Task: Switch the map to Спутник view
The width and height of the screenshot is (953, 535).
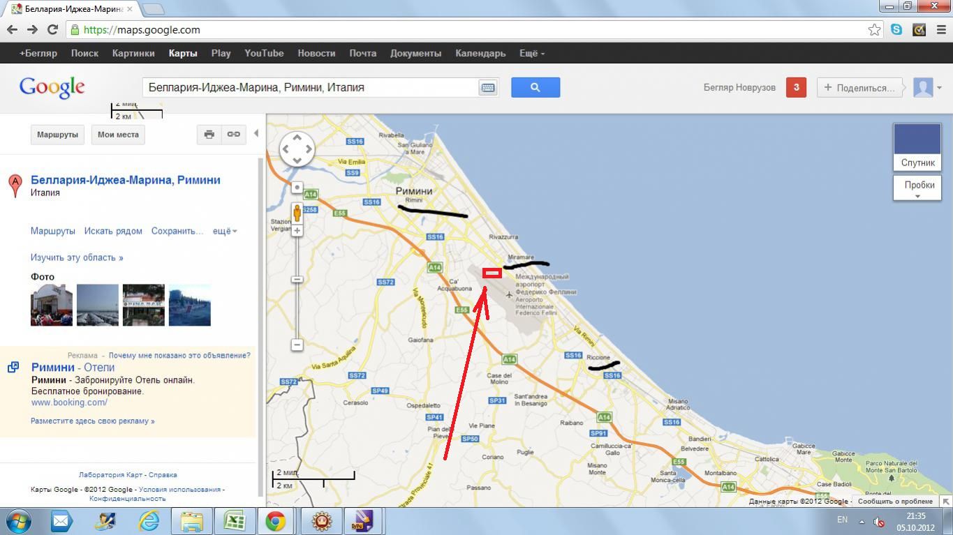Action: pyautogui.click(x=917, y=146)
